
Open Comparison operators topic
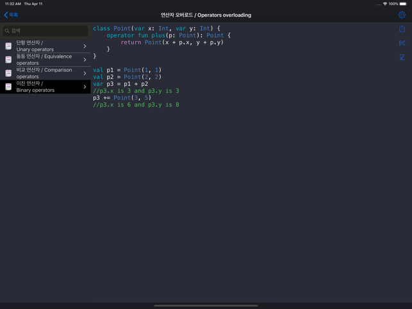45,73
